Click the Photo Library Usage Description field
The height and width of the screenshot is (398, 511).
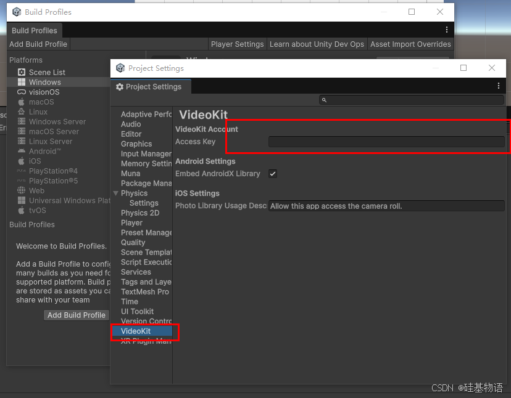(x=386, y=206)
